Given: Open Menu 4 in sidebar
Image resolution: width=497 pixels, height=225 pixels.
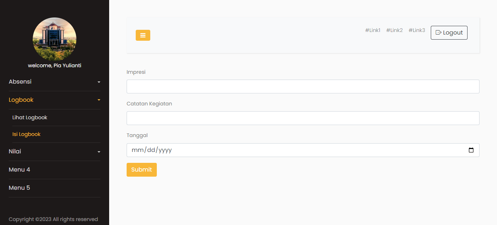Looking at the screenshot, I should click(20, 170).
